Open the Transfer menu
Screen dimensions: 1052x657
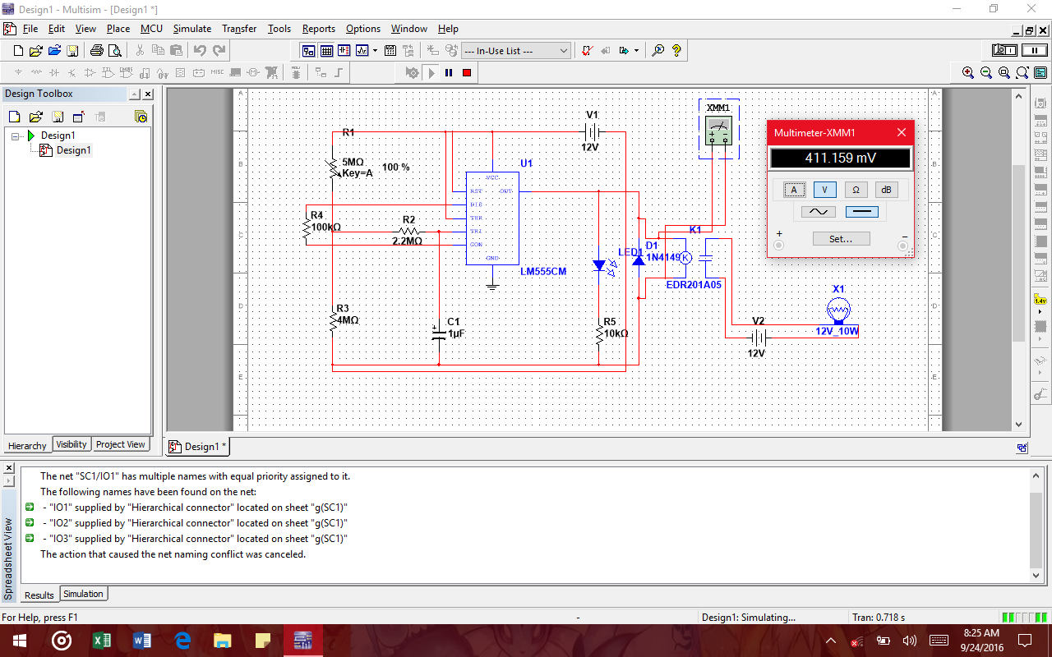point(239,29)
